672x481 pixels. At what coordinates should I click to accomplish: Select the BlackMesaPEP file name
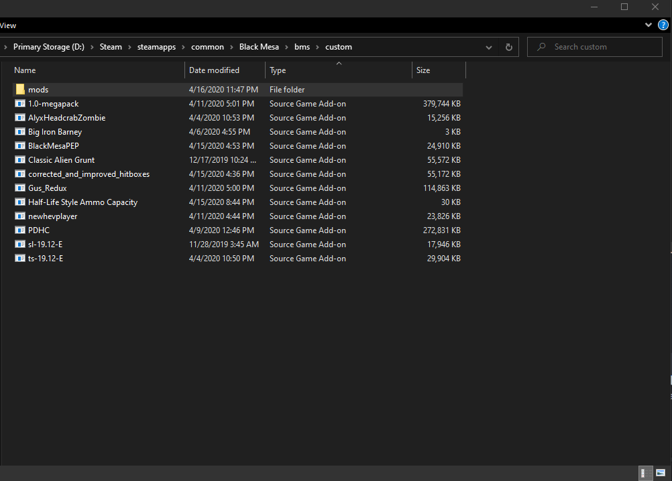[x=54, y=146]
